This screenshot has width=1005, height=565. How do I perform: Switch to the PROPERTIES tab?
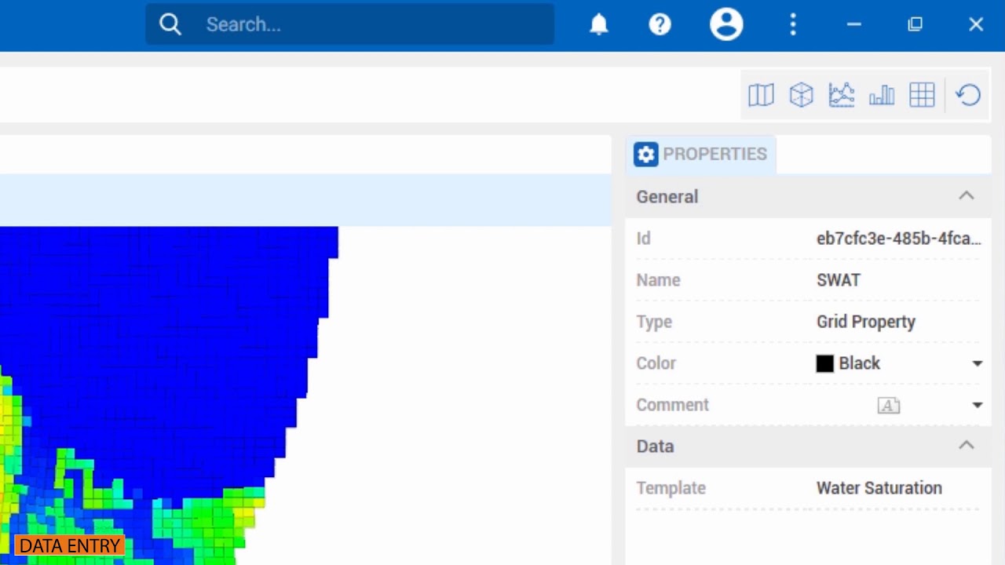701,154
